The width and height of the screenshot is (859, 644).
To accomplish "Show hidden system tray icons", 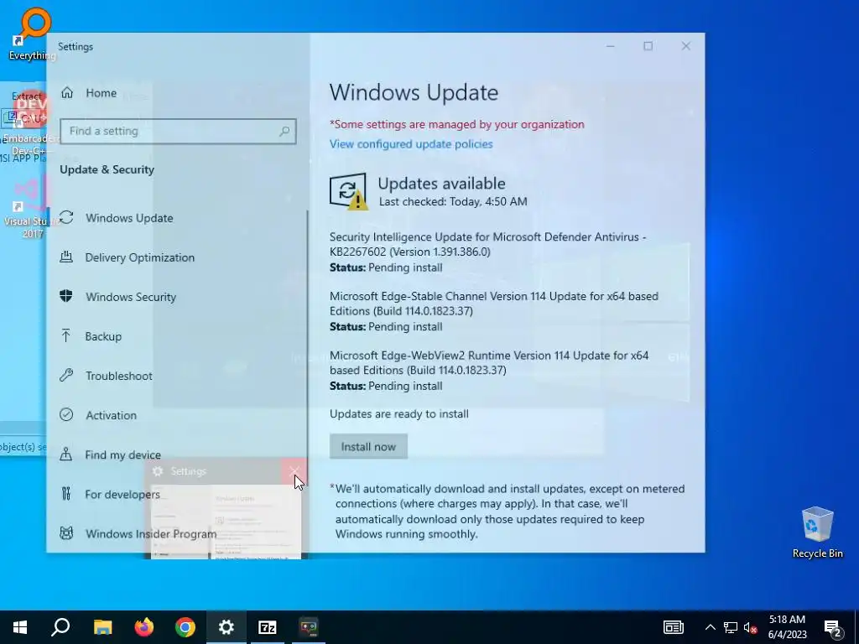I will coord(710,627).
